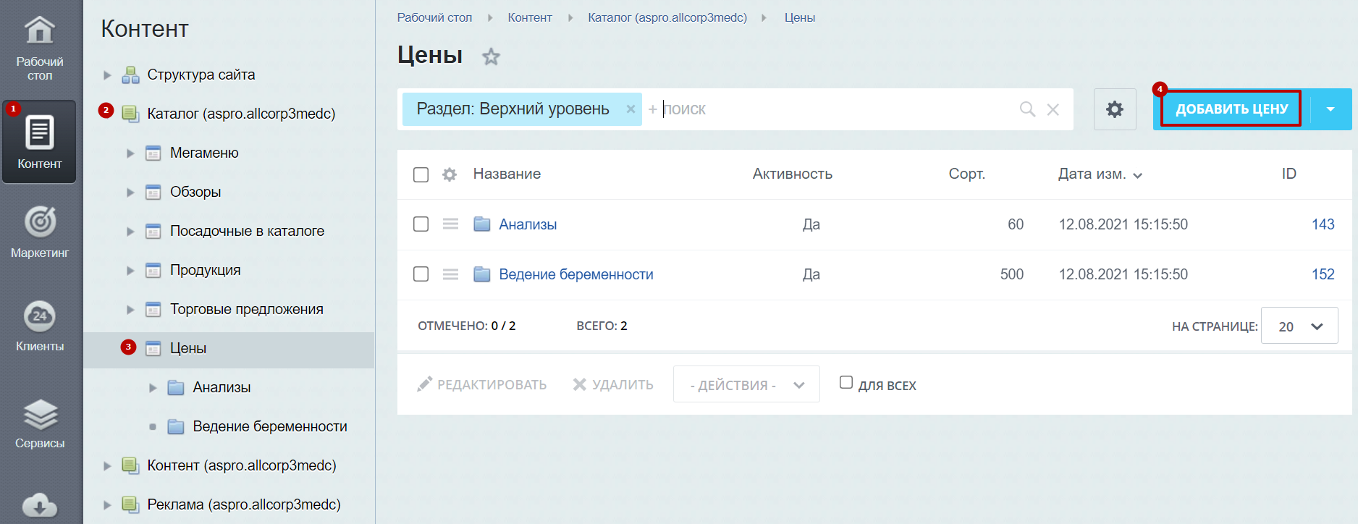Go to Контент in the breadcrumb
1358x524 pixels.
(530, 17)
